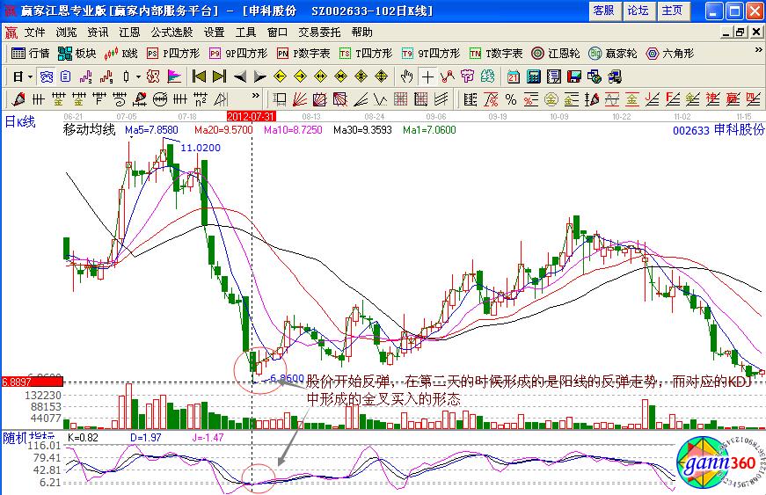Jump to first record arrow
Image resolution: width=766 pixels, height=495 pixels.
tap(199, 76)
